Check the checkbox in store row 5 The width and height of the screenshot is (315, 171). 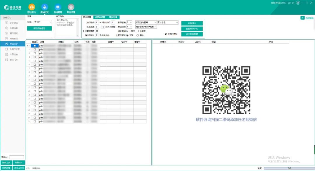[35, 61]
